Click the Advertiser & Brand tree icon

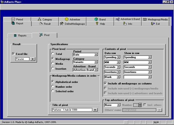pos(117,19)
